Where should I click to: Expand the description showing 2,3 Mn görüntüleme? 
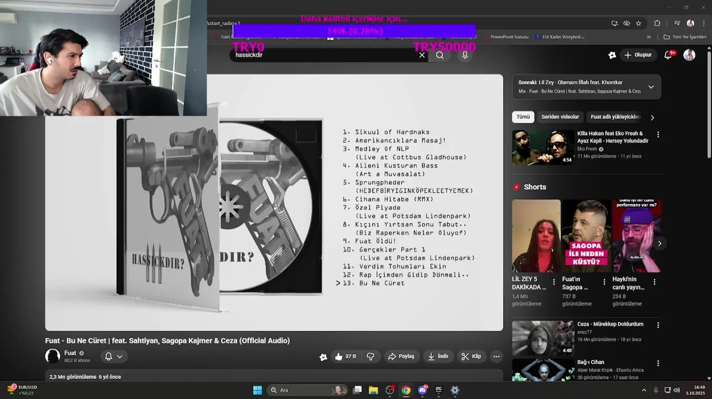274,377
